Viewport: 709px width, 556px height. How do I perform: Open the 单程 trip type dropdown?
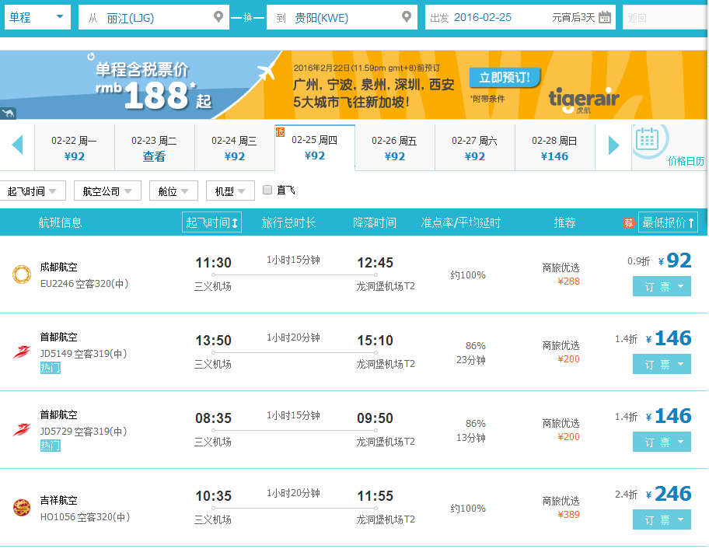[x=36, y=16]
